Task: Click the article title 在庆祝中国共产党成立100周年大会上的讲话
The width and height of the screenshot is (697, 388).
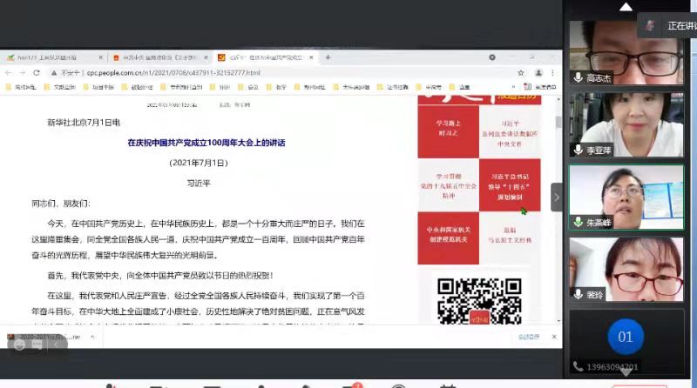Action: [x=206, y=143]
